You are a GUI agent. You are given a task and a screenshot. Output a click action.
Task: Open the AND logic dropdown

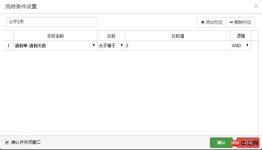pyautogui.click(x=240, y=45)
